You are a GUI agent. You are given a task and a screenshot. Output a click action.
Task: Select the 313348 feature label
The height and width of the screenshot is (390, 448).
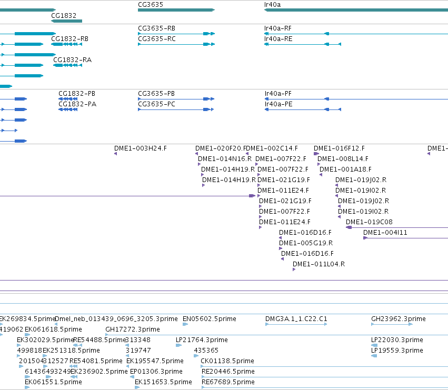click(x=138, y=340)
